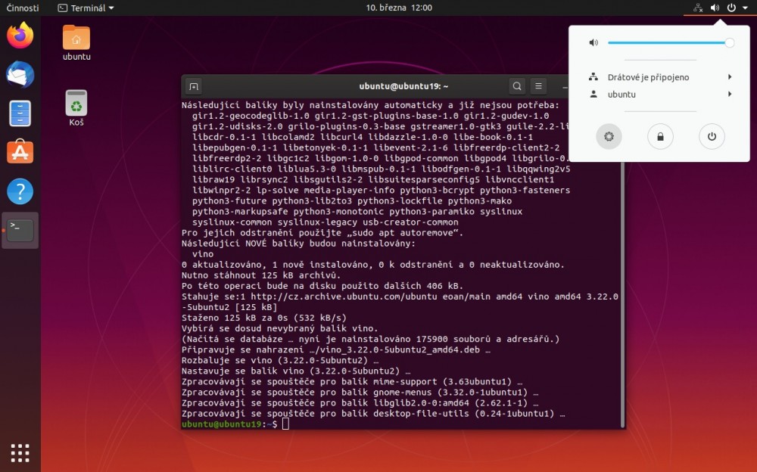Open the Terminál app menu dropdown
Viewport: 757px width, 472px height.
pyautogui.click(x=86, y=8)
